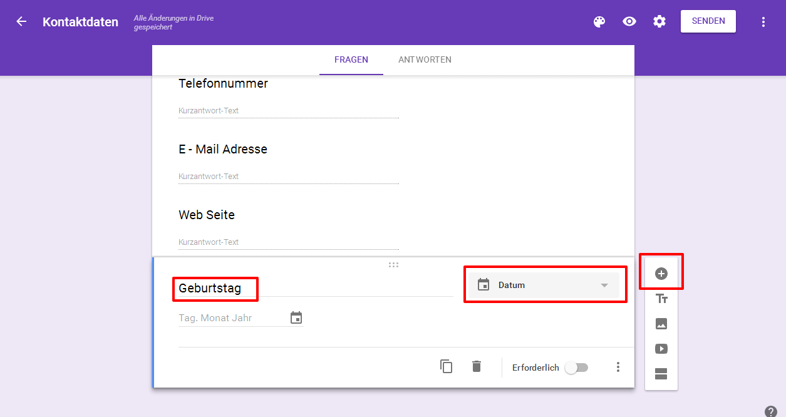Delete the Geburtstag question with the trash icon
The width and height of the screenshot is (786, 417).
476,366
